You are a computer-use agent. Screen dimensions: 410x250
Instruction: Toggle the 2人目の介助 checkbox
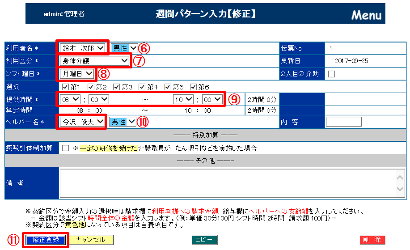click(331, 74)
